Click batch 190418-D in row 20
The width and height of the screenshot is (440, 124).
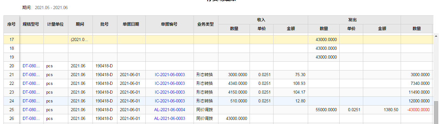pos(104,66)
